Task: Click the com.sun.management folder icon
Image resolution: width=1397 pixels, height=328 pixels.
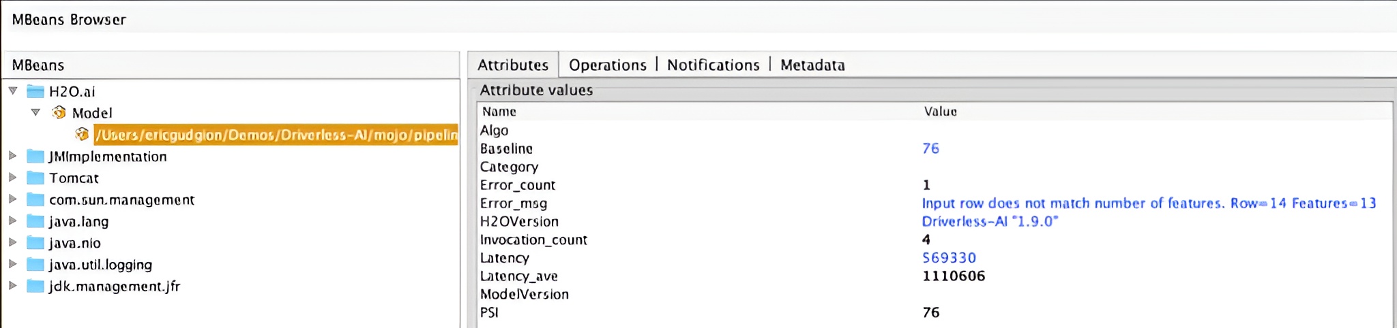Action: pos(35,200)
